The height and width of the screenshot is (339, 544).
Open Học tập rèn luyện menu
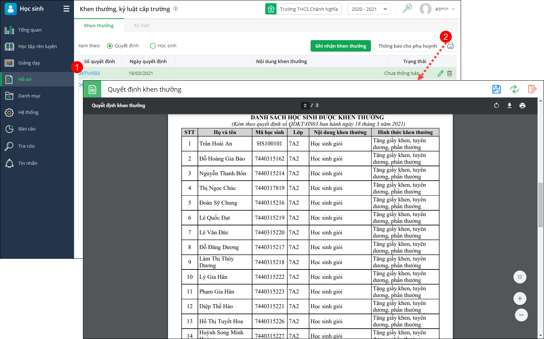pyautogui.click(x=37, y=47)
